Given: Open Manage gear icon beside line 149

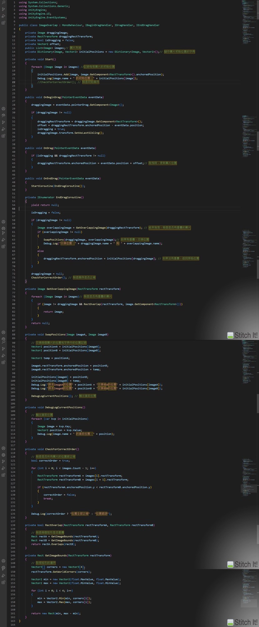Looking at the screenshot, I should click(3, 568).
